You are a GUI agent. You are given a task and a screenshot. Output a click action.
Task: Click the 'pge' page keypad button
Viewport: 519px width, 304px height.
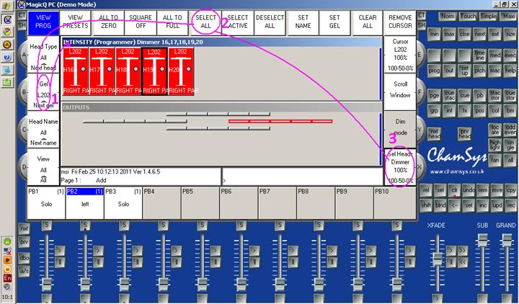tap(434, 96)
